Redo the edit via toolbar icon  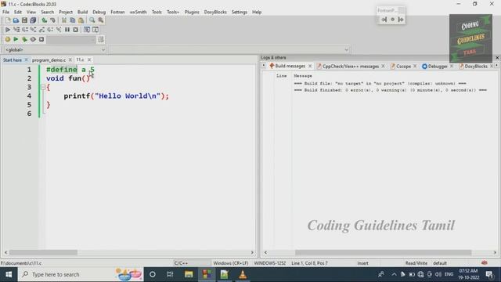tap(52, 20)
